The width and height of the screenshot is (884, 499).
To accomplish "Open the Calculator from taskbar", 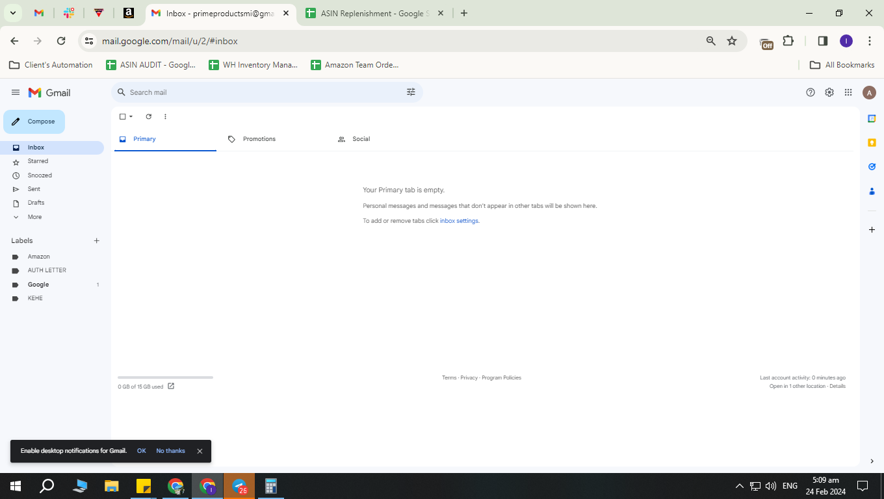I will pyautogui.click(x=271, y=486).
